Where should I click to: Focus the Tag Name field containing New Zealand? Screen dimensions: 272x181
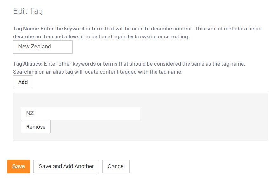[43, 47]
